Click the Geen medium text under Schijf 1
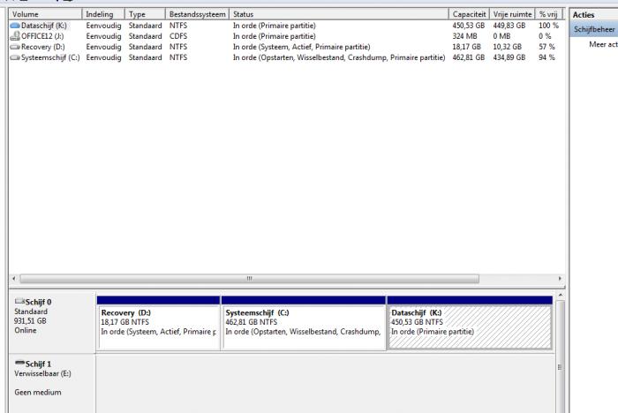This screenshot has width=618, height=413. (38, 392)
